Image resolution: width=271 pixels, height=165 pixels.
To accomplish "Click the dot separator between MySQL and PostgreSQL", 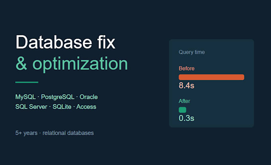I will 38,97.
